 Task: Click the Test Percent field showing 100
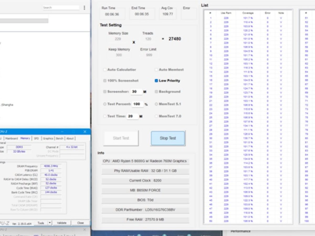[137, 104]
